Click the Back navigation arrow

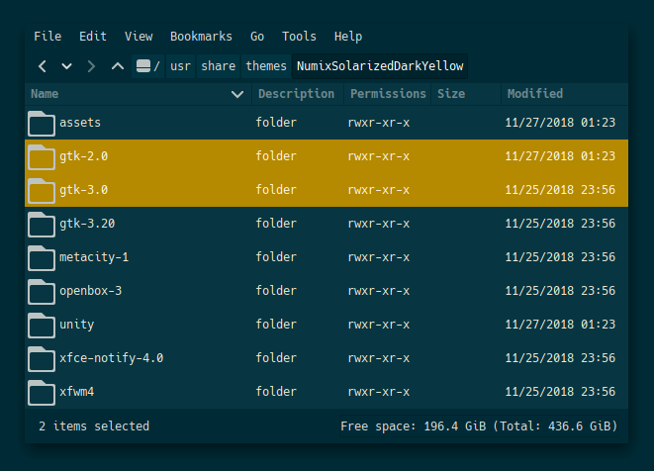click(43, 66)
